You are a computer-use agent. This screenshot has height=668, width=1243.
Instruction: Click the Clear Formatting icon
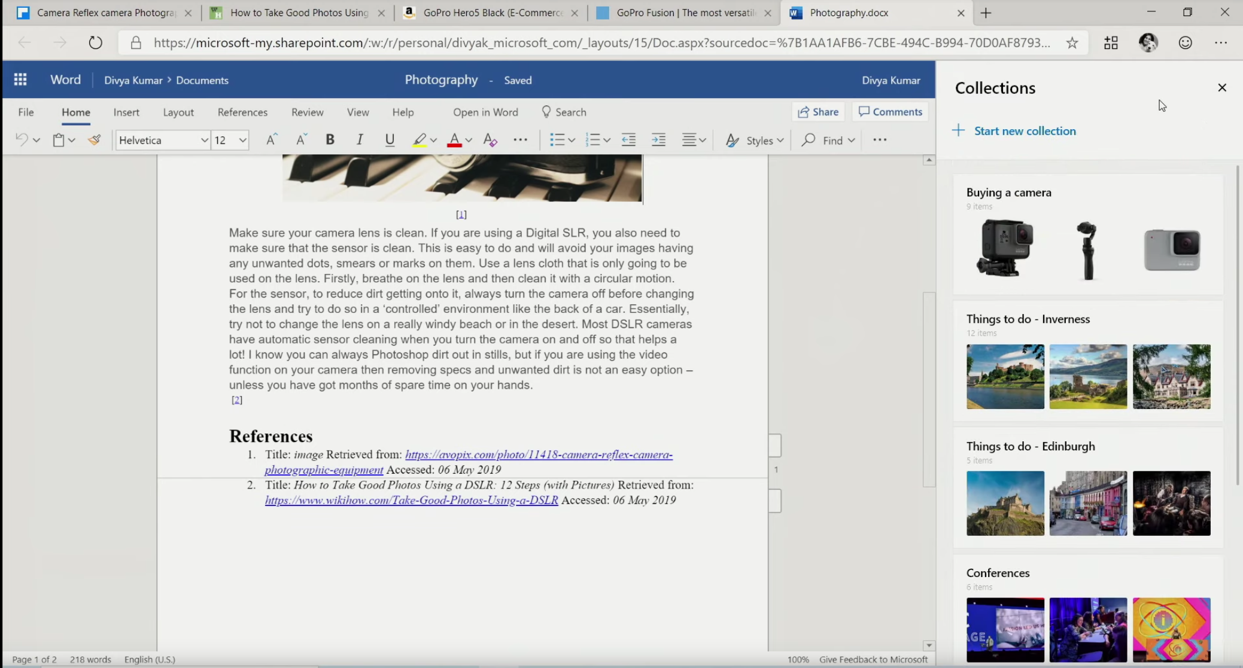point(490,140)
